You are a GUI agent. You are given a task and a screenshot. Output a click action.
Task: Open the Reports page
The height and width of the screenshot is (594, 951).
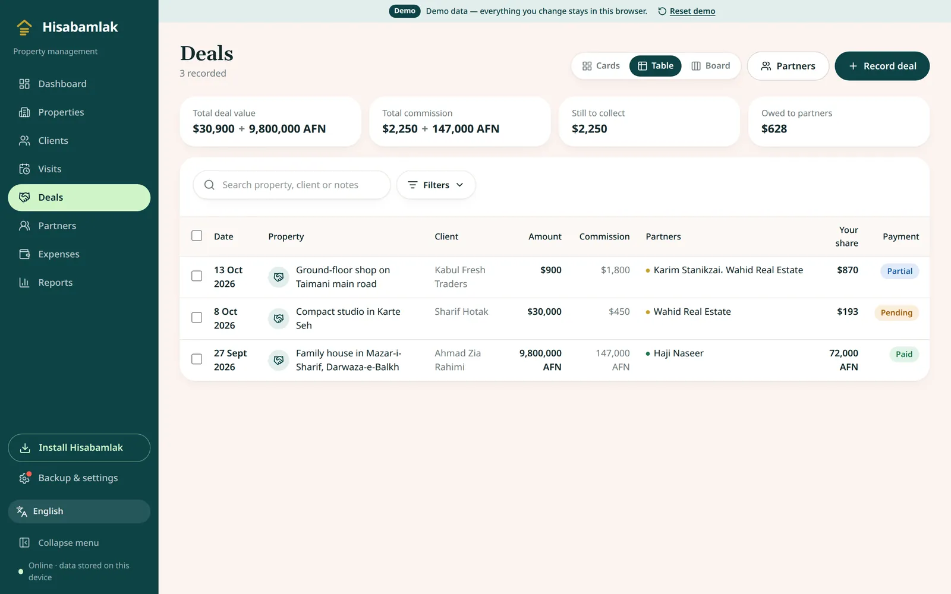(x=79, y=283)
